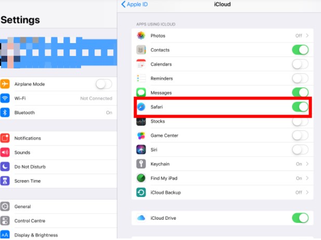Open Photos settings via the Off chevron
The image size is (321, 240).
click(x=302, y=36)
